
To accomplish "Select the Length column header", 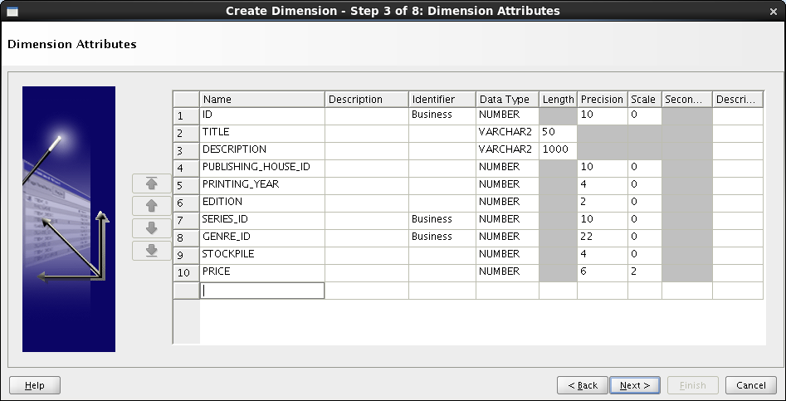I will pos(558,100).
